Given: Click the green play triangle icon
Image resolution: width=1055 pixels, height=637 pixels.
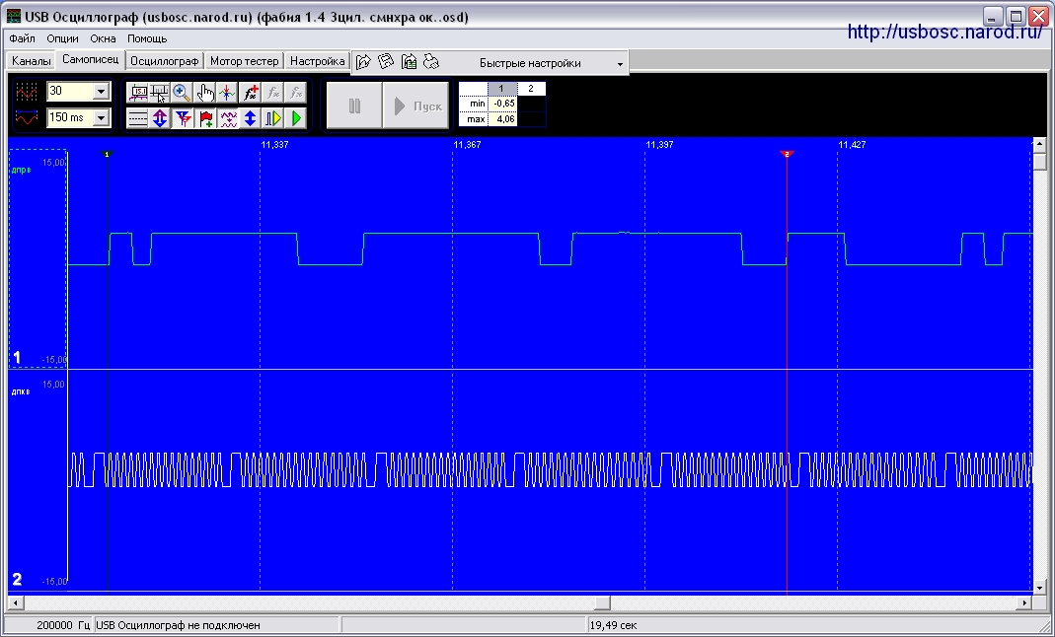Looking at the screenshot, I should point(295,118).
